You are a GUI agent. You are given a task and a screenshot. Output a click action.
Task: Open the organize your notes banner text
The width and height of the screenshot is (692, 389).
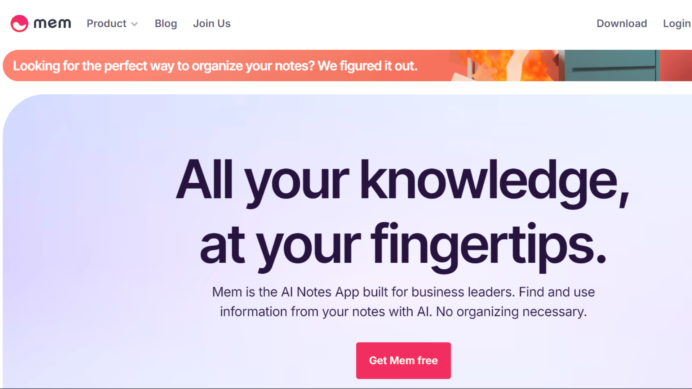tap(215, 66)
